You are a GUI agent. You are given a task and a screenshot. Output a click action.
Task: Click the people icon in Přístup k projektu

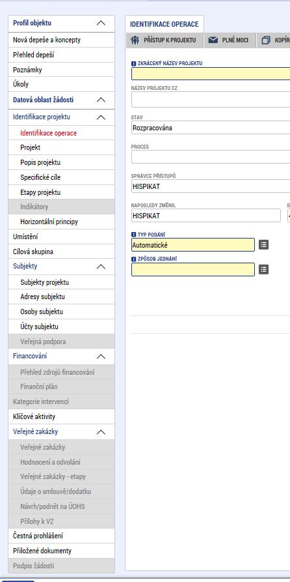coord(135,40)
